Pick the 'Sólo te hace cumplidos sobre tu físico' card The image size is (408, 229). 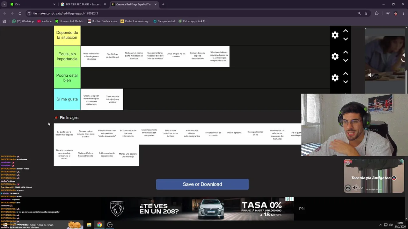point(171,134)
